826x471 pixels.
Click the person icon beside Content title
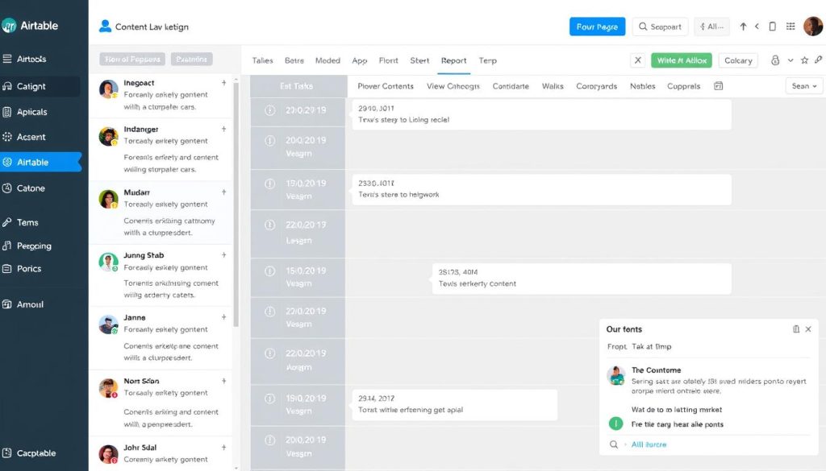pyautogui.click(x=105, y=27)
